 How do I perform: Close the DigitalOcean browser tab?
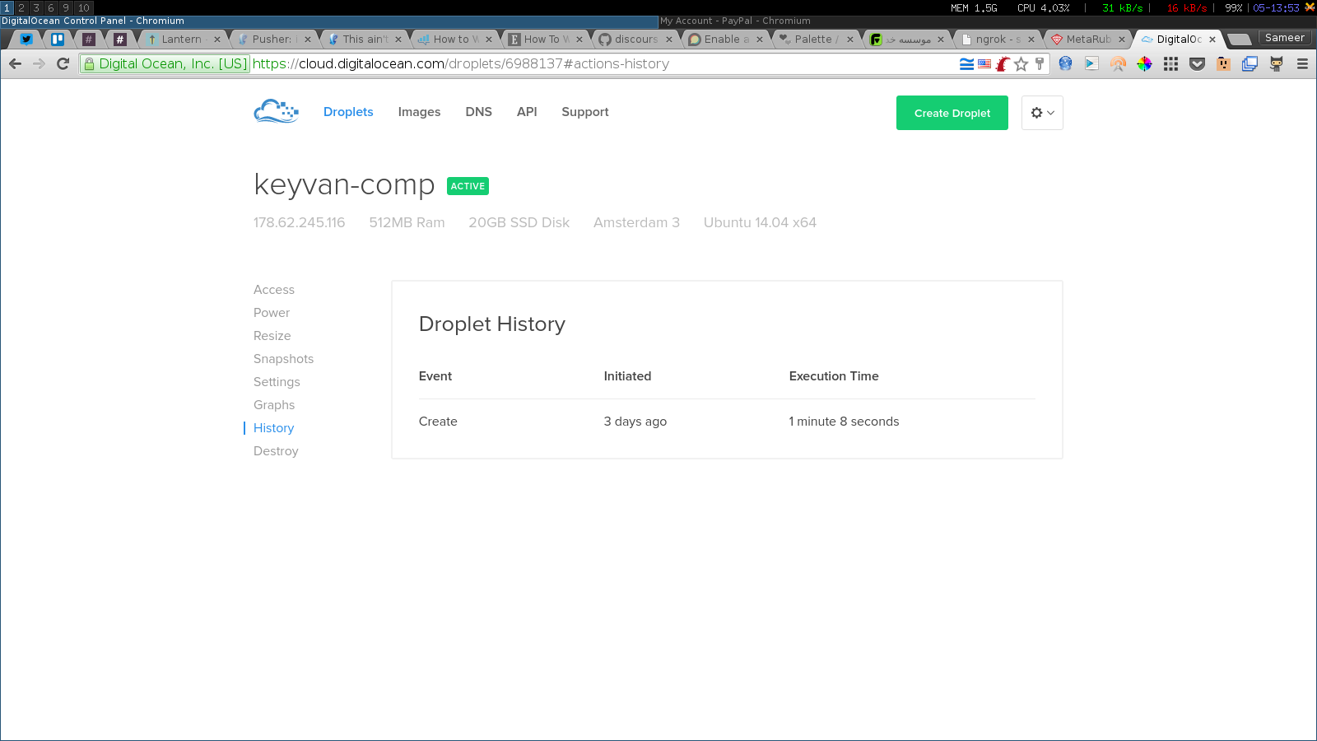pyautogui.click(x=1212, y=40)
